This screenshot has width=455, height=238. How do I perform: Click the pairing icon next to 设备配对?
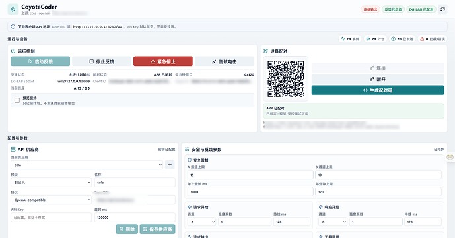[x=265, y=51]
